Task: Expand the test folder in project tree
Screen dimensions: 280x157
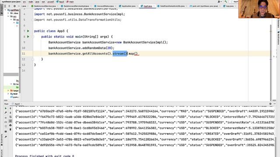Action: (x=8, y=94)
